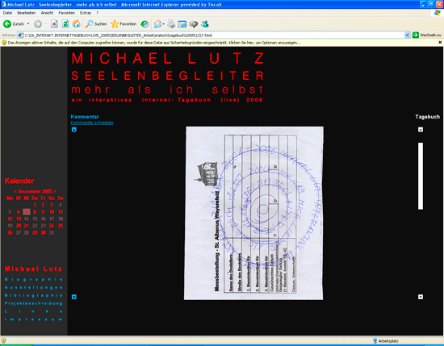Select day 1 in the December calendar
The height and width of the screenshot is (346, 444).
[x=35, y=205]
